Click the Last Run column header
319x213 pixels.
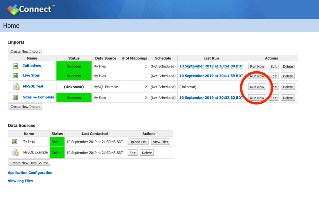coord(211,58)
